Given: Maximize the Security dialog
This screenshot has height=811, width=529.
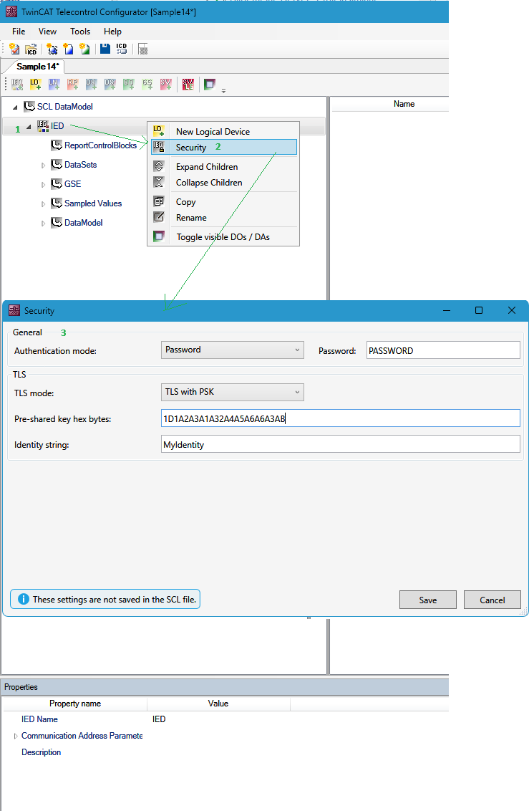Looking at the screenshot, I should [x=479, y=310].
